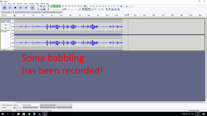Click the Play-at-Speed green arrow
The image size is (207, 116).
[x=121, y=6]
